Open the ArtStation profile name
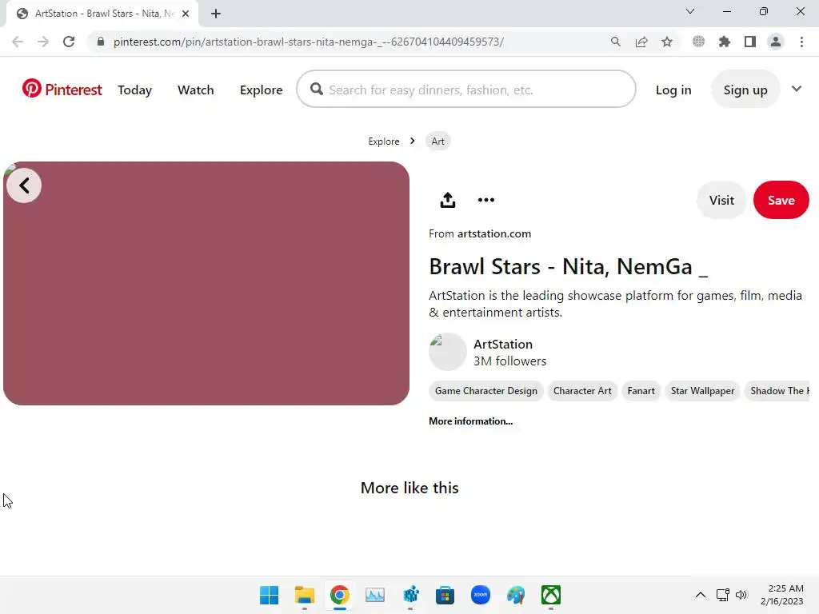Image resolution: width=819 pixels, height=614 pixels. [x=503, y=344]
